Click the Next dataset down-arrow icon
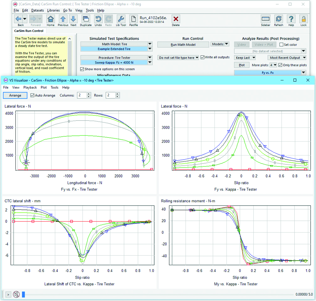 (73, 19)
